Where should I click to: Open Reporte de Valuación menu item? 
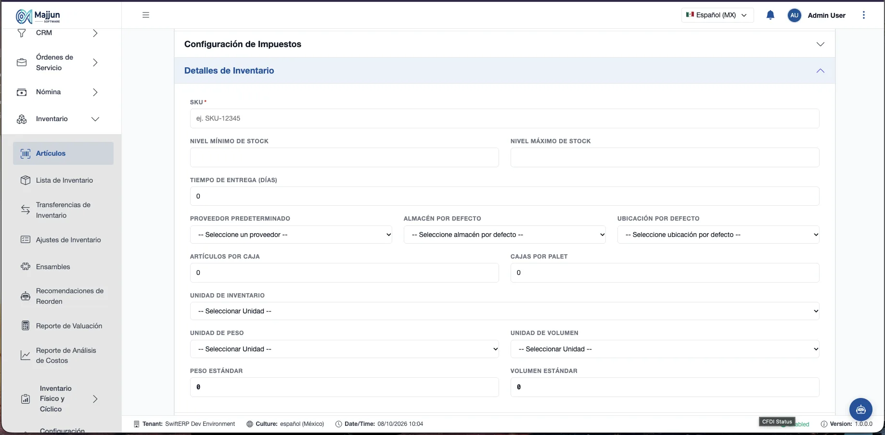coord(64,326)
